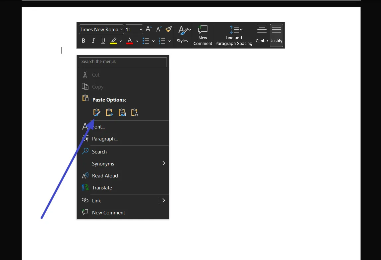Paste as Picture icon
The height and width of the screenshot is (260, 381).
[x=122, y=113]
